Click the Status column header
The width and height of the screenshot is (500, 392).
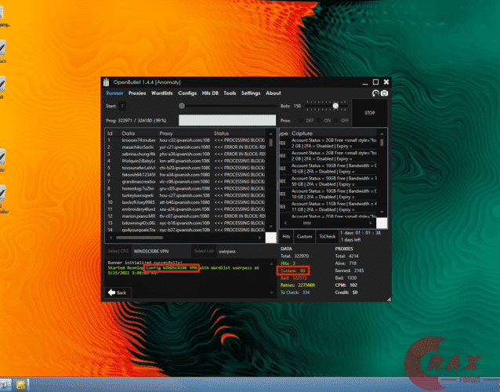point(221,133)
